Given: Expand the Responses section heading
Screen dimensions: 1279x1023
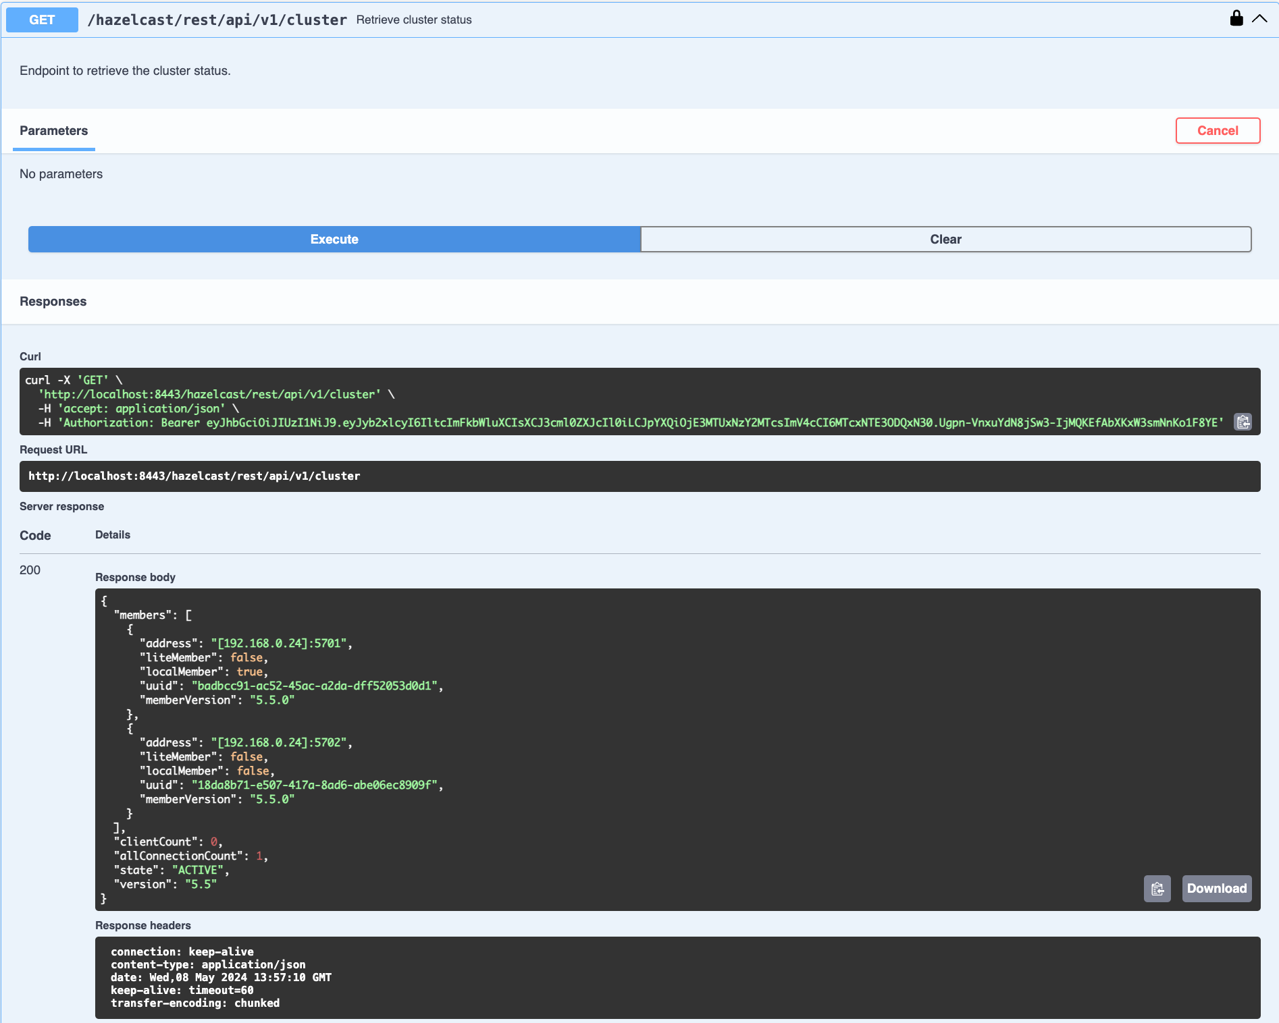Looking at the screenshot, I should click(53, 301).
